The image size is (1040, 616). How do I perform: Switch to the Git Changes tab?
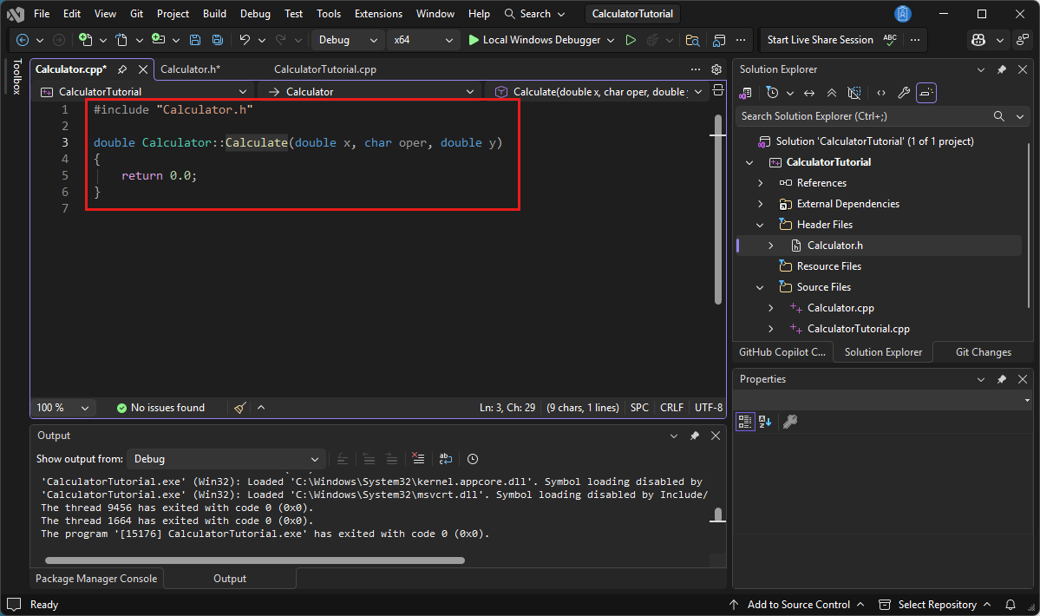[983, 352]
